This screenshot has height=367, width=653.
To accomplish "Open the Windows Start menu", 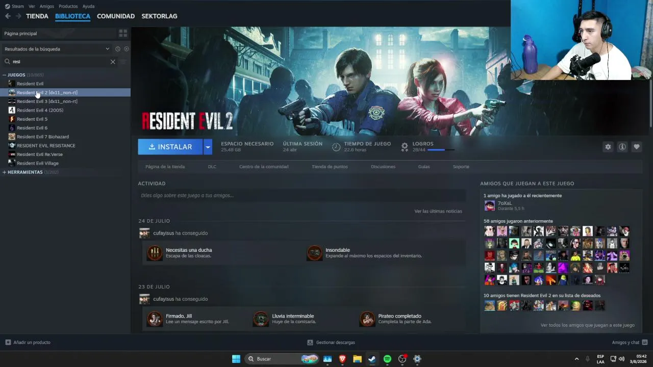I will [236, 359].
